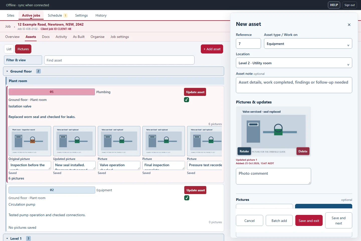
Task: Click the HELP button
Action: [x=334, y=5]
